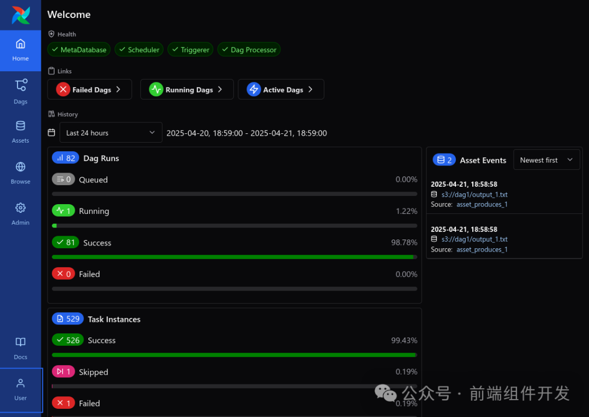Click the blue lightning Active Dags icon
The width and height of the screenshot is (589, 417).
point(254,89)
